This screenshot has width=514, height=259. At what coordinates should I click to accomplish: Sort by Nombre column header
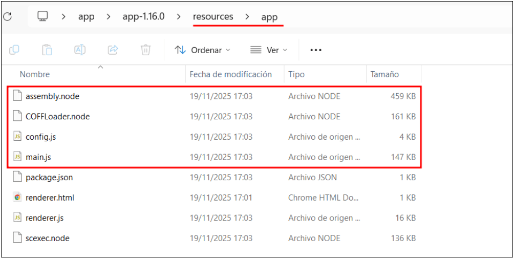point(35,74)
